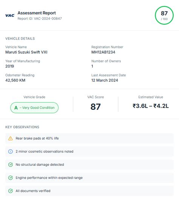The image size is (179, 202).
Task: Click the date 12 March 2024
Action: click(105, 80)
